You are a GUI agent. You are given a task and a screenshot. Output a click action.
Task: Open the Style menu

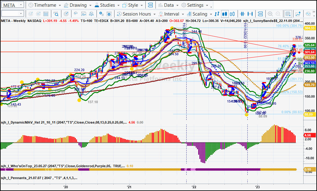click(x=133, y=5)
